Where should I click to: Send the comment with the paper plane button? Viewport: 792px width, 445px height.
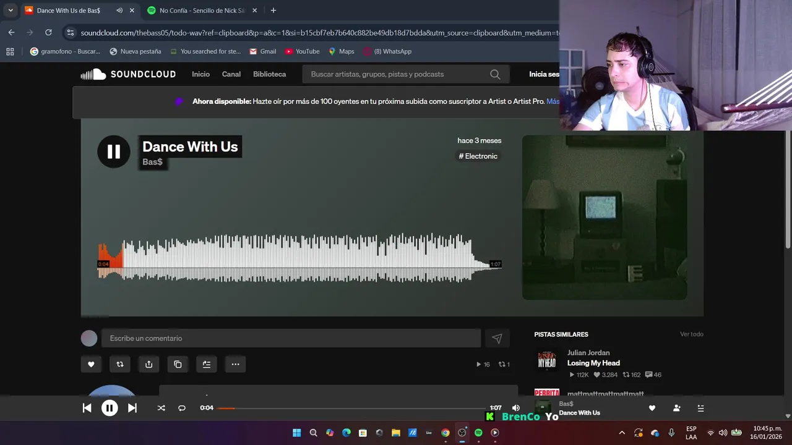tap(497, 338)
